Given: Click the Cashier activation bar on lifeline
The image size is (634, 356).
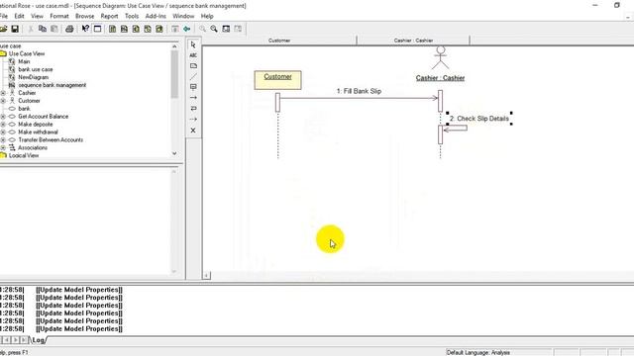Looking at the screenshot, I should 440,101.
